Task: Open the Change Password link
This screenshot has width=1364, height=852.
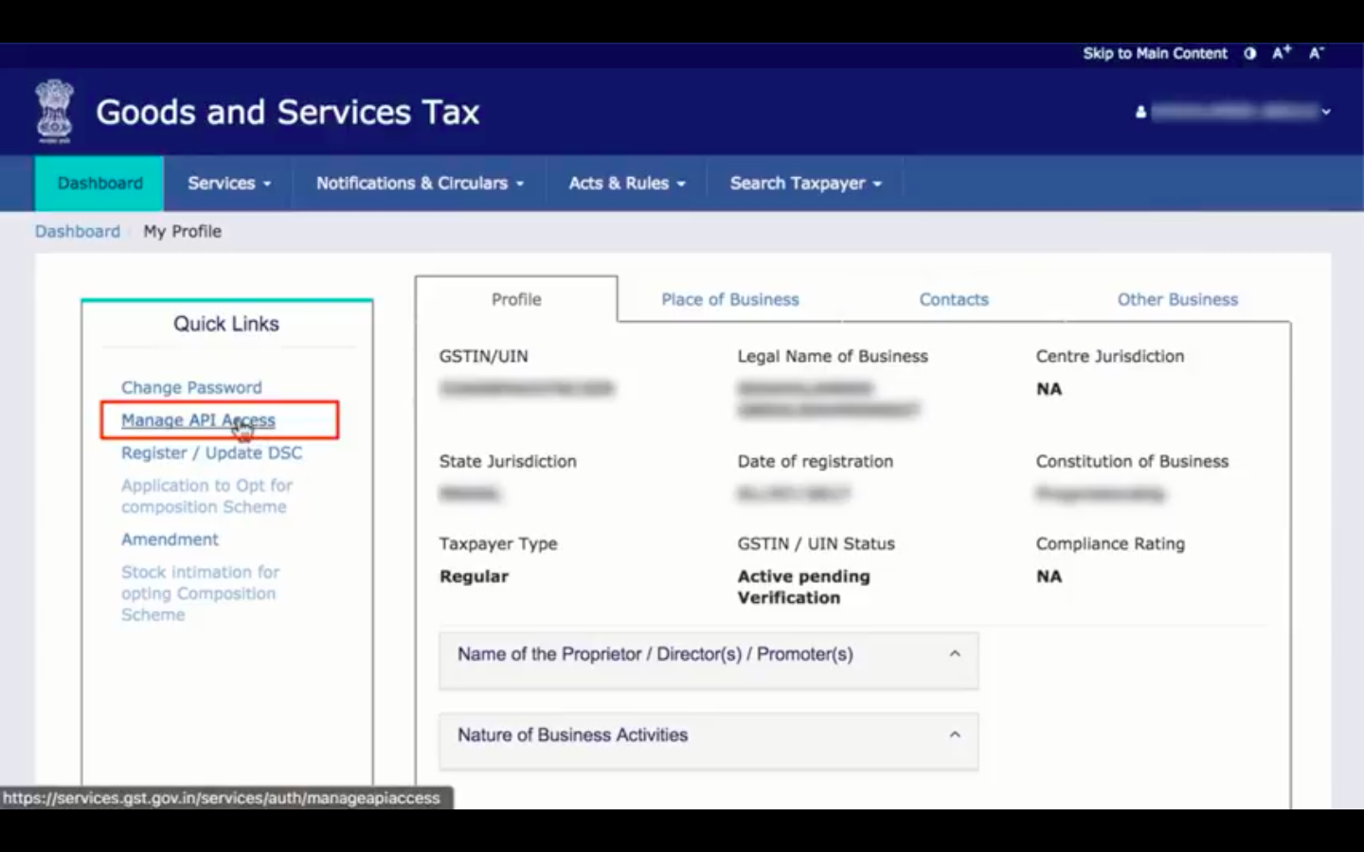Action: tap(190, 387)
